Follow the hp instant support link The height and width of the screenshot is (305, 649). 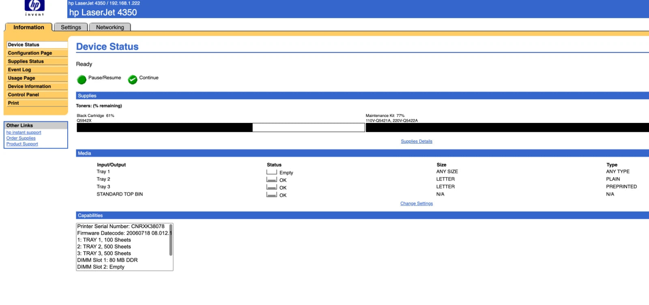click(24, 133)
